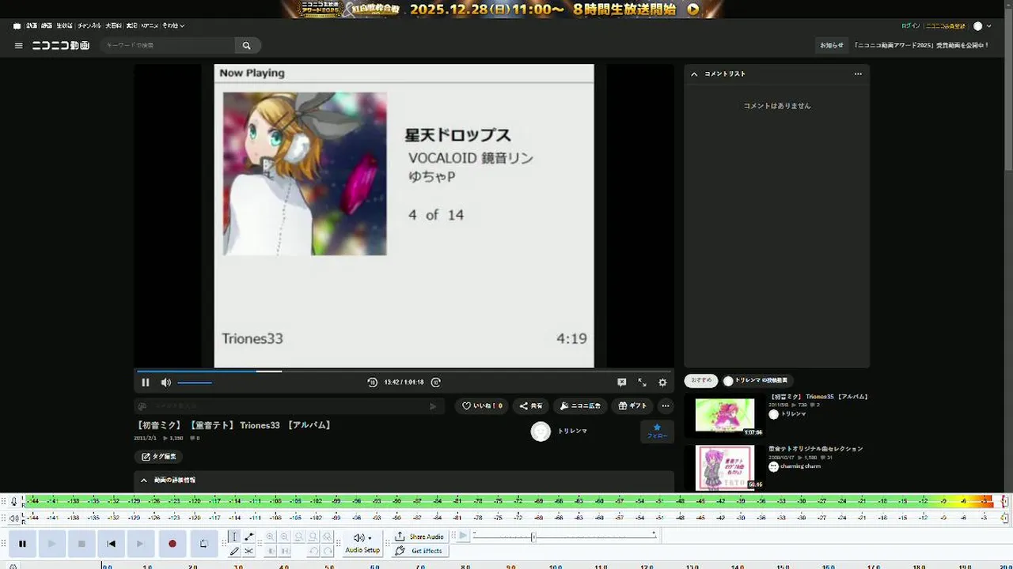Image resolution: width=1013 pixels, height=569 pixels.
Task: Click the Audacity Stop button
Action: point(82,544)
